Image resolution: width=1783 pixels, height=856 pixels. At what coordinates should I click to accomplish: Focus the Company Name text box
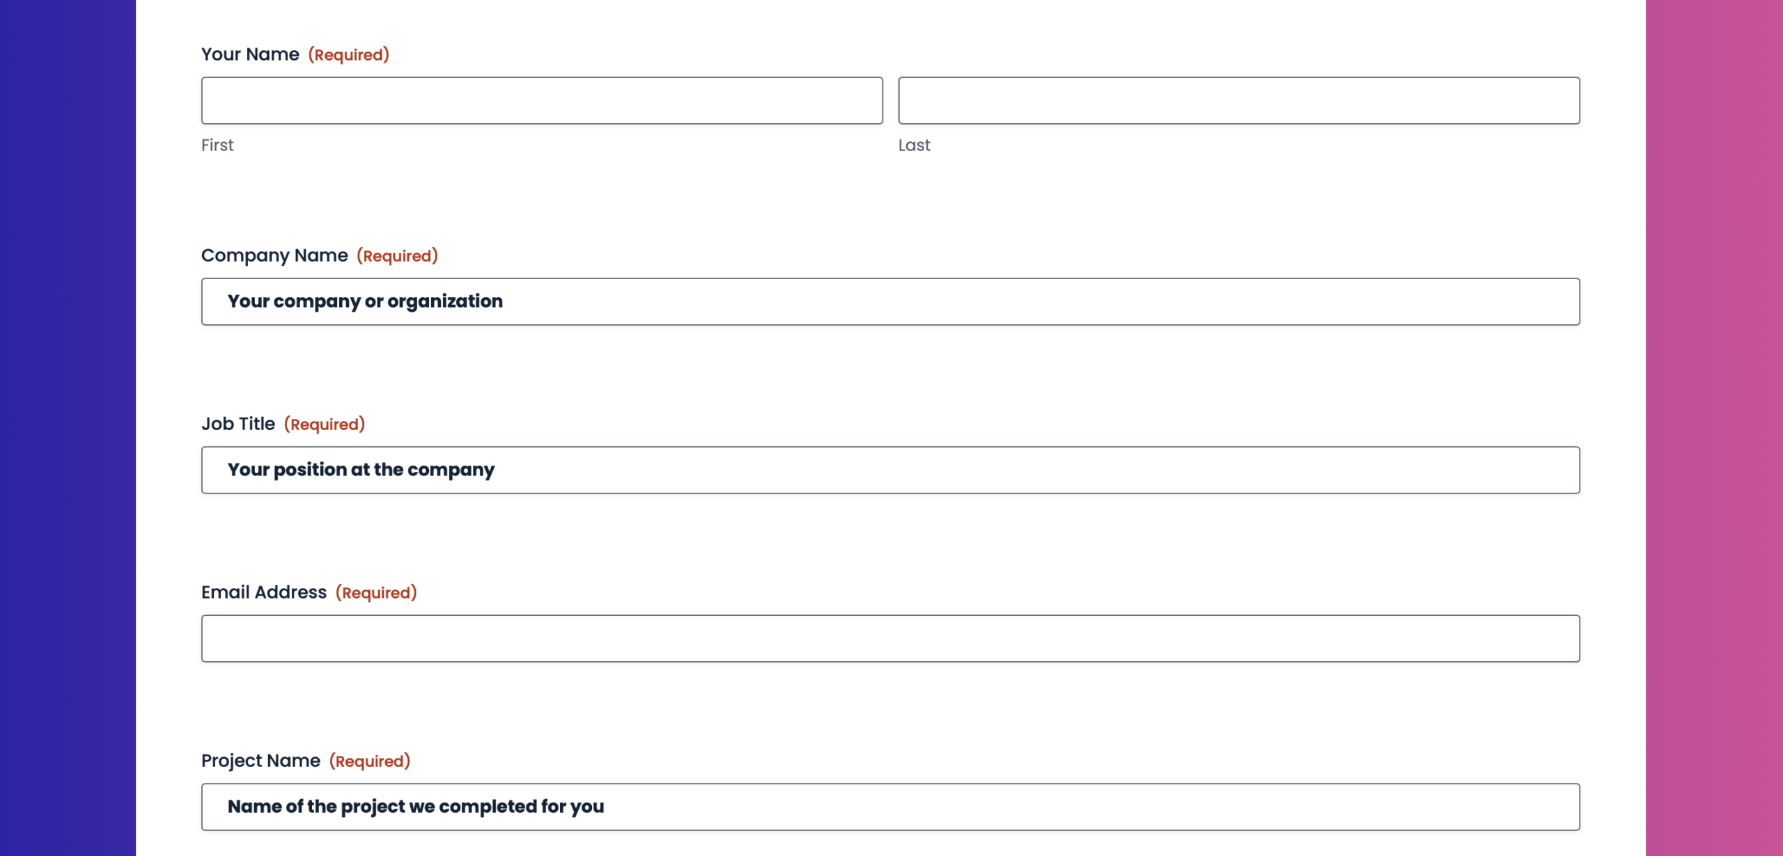pos(890,302)
